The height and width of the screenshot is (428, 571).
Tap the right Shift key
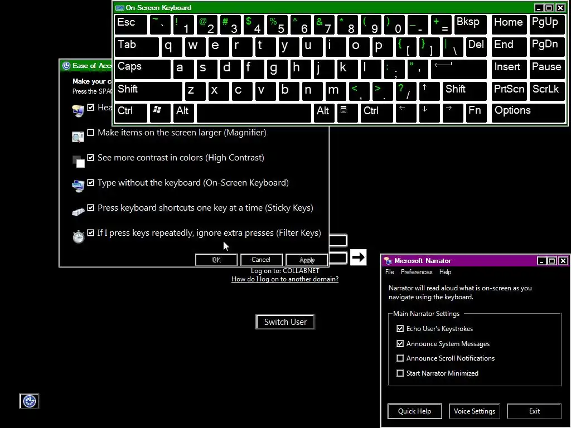tap(464, 91)
